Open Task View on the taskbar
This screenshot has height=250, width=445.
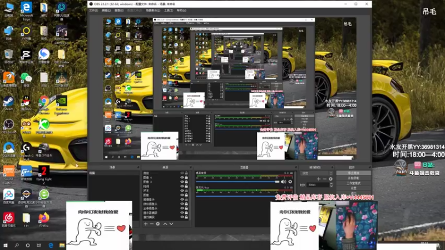pos(39,245)
